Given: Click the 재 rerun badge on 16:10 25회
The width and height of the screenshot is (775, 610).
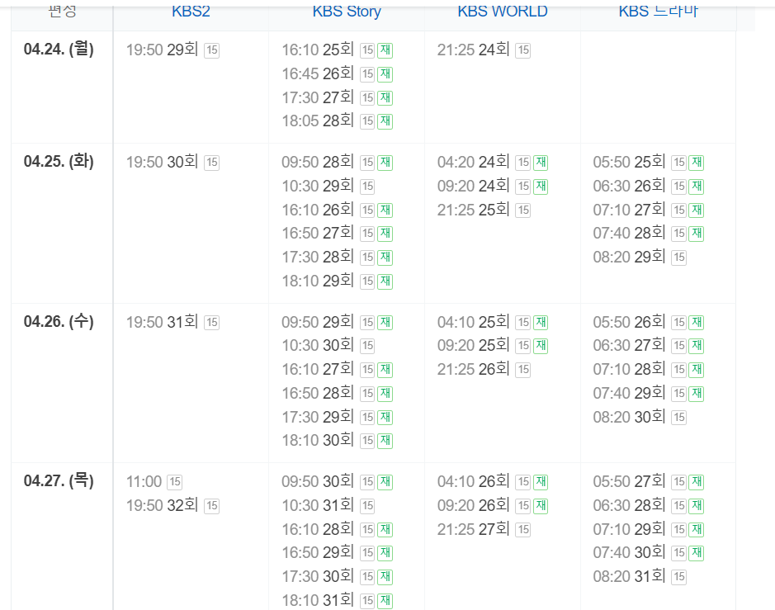Looking at the screenshot, I should (x=385, y=50).
